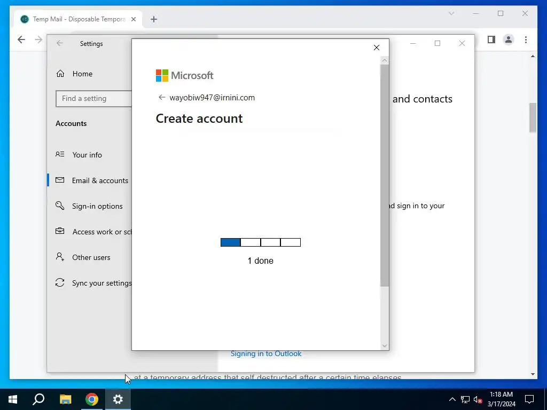
Task: Click the Your info person icon
Action: pyautogui.click(x=60, y=154)
